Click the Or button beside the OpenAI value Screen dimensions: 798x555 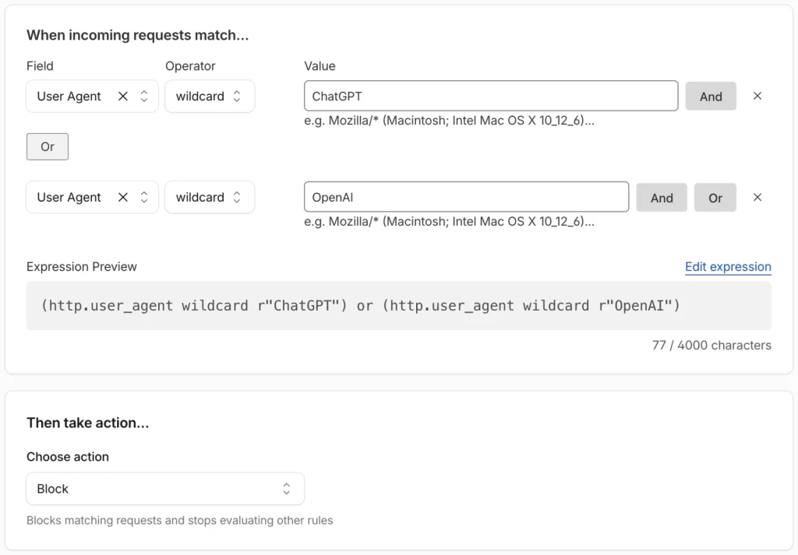[x=715, y=198]
